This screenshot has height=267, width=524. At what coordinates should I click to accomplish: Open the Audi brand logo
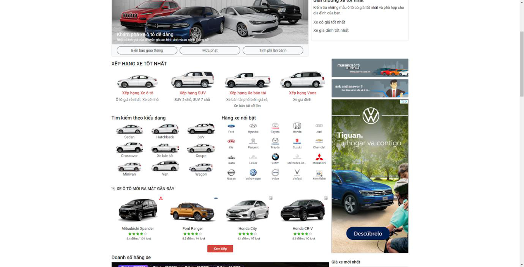[319, 126]
